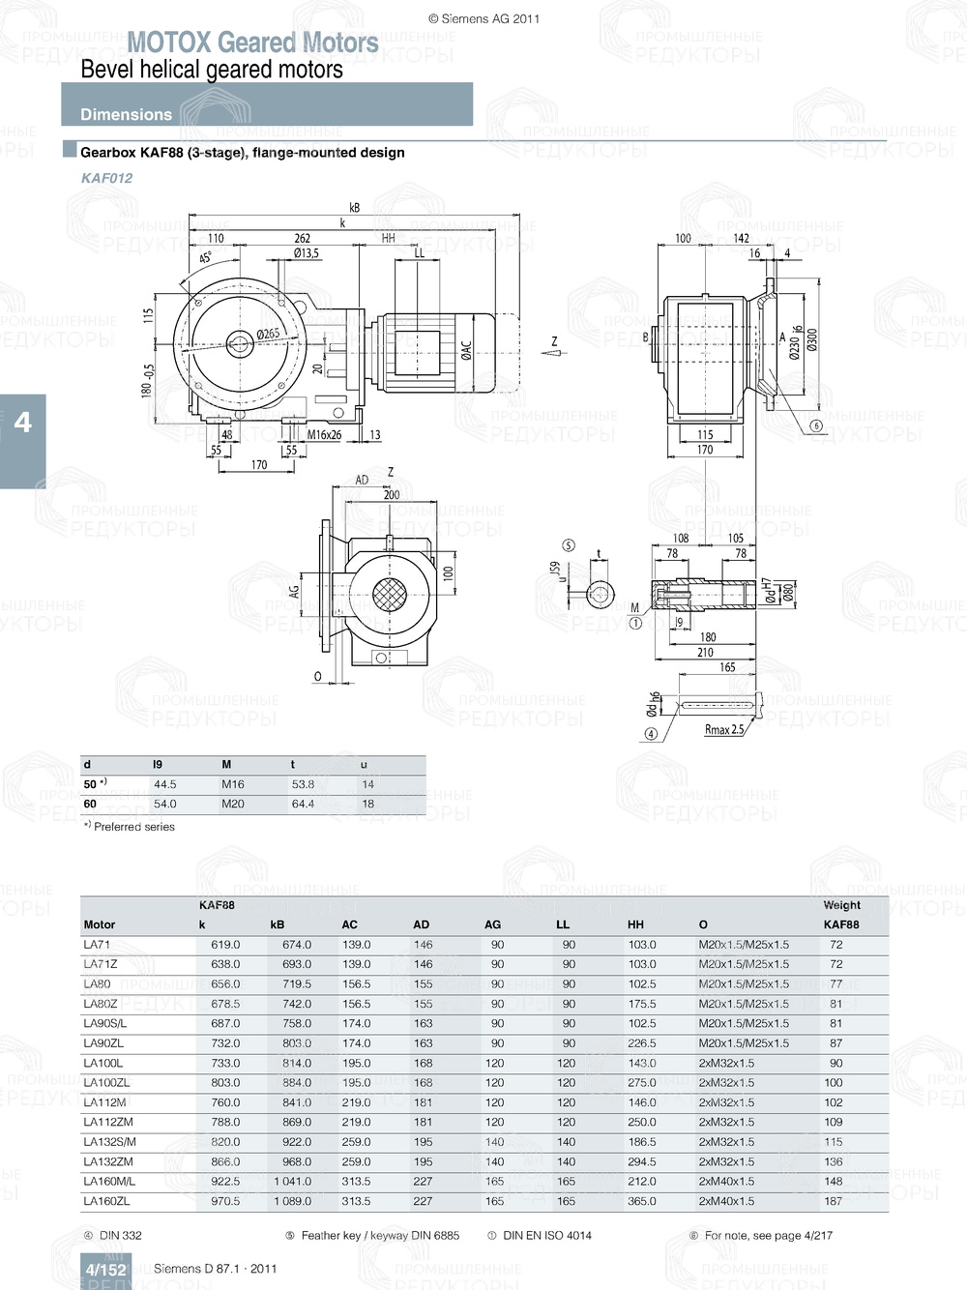Viewport: 967px width, 1290px height.
Task: Click the MOTOX Geared Motors title
Action: pyautogui.click(x=254, y=43)
